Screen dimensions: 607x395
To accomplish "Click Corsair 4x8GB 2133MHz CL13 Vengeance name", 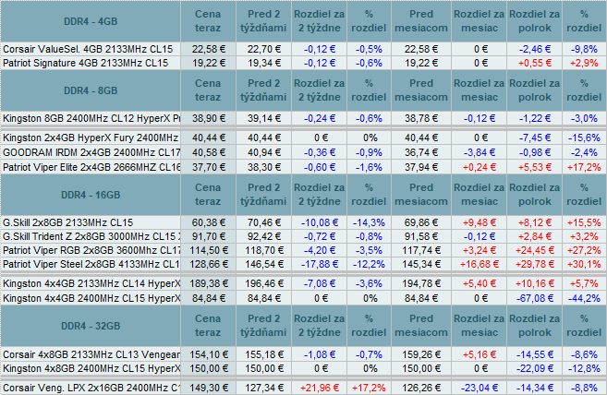I will coord(91,354).
